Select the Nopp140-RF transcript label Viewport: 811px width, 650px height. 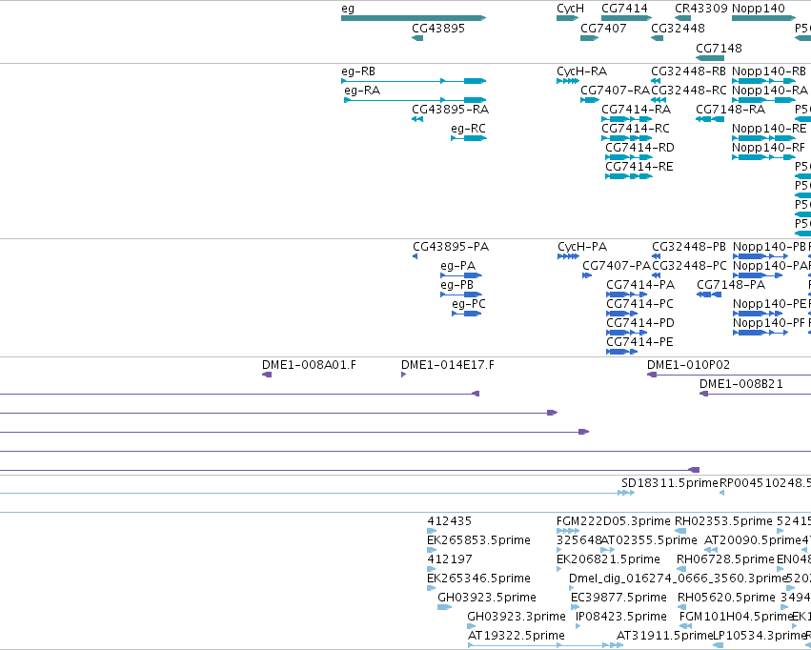pyautogui.click(x=768, y=148)
